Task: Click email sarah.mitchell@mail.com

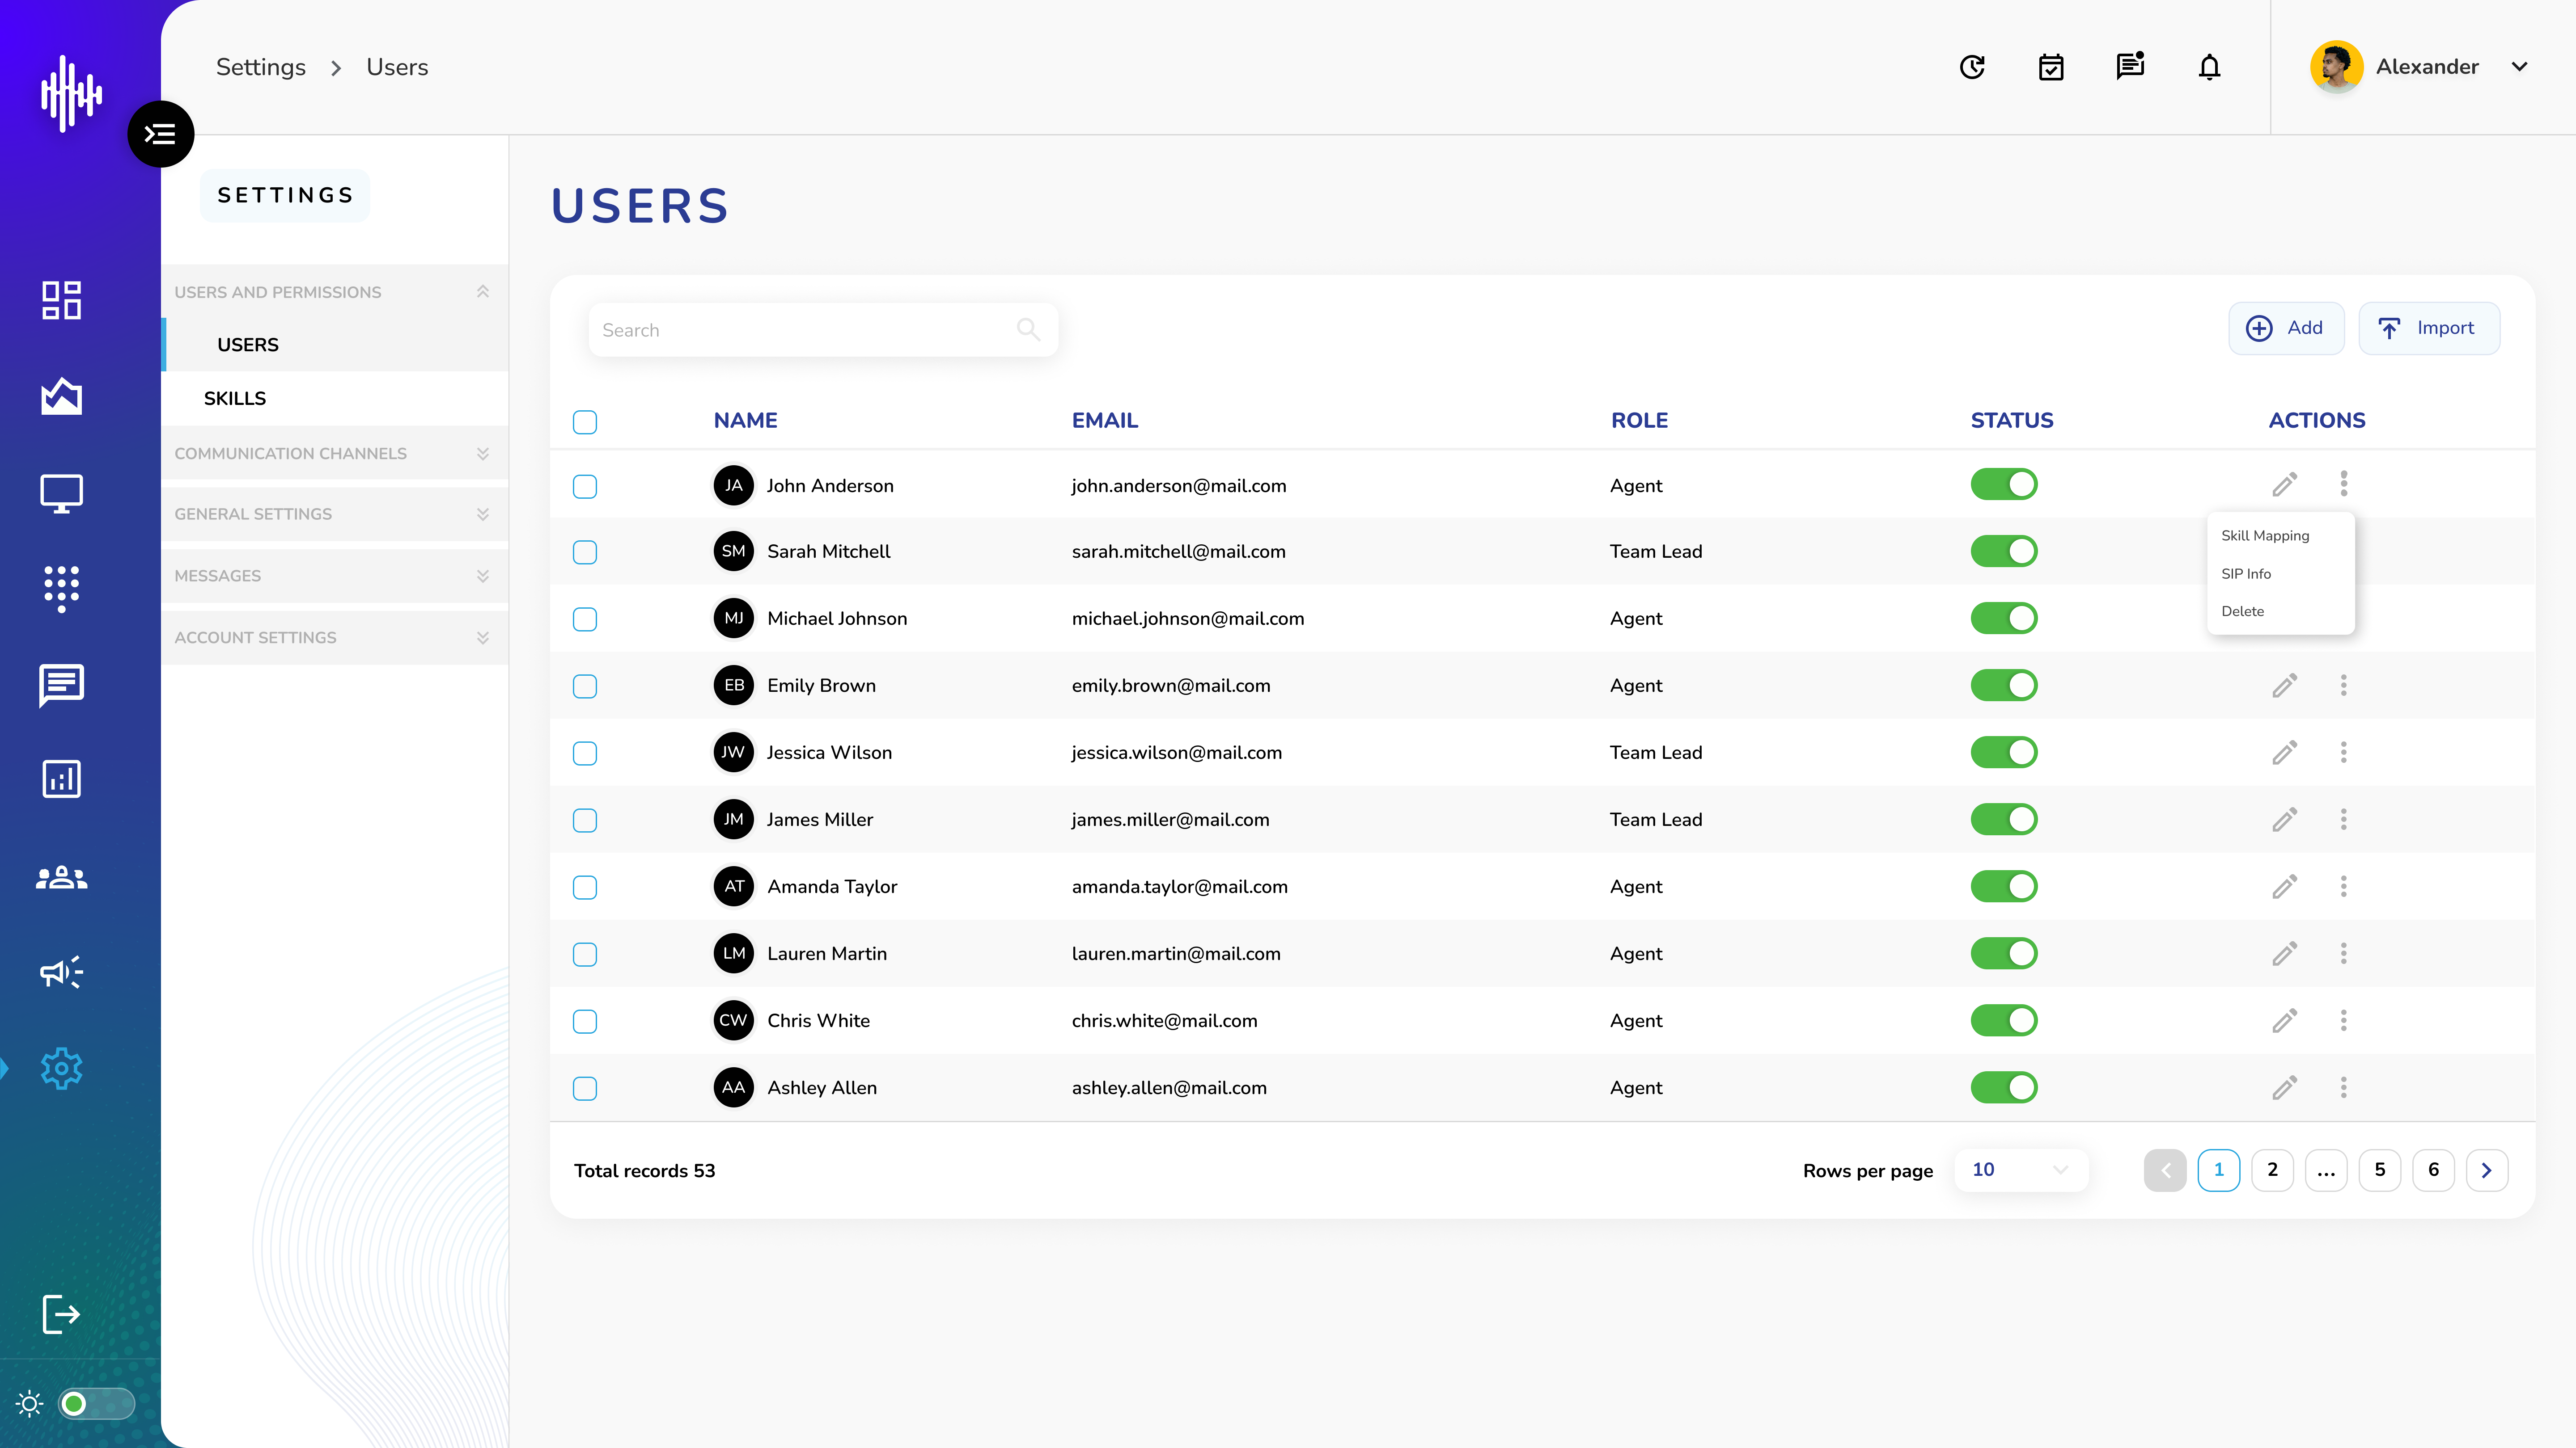Action: point(1178,551)
